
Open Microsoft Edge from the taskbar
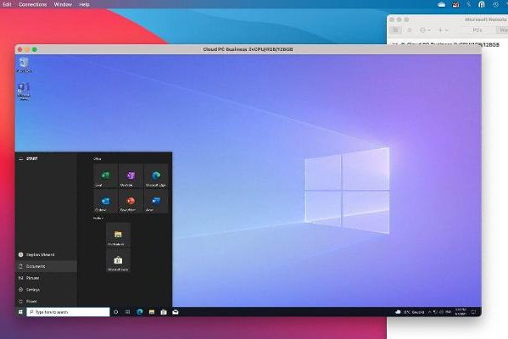(140, 312)
